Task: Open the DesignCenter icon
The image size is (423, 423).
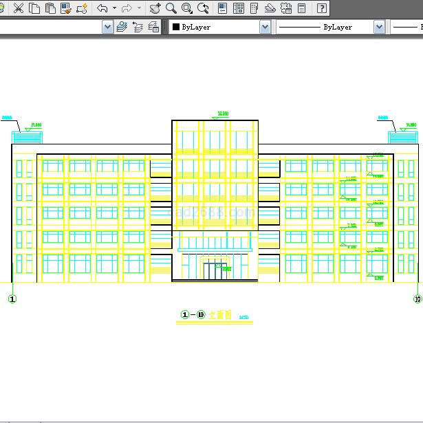Action: click(x=239, y=8)
